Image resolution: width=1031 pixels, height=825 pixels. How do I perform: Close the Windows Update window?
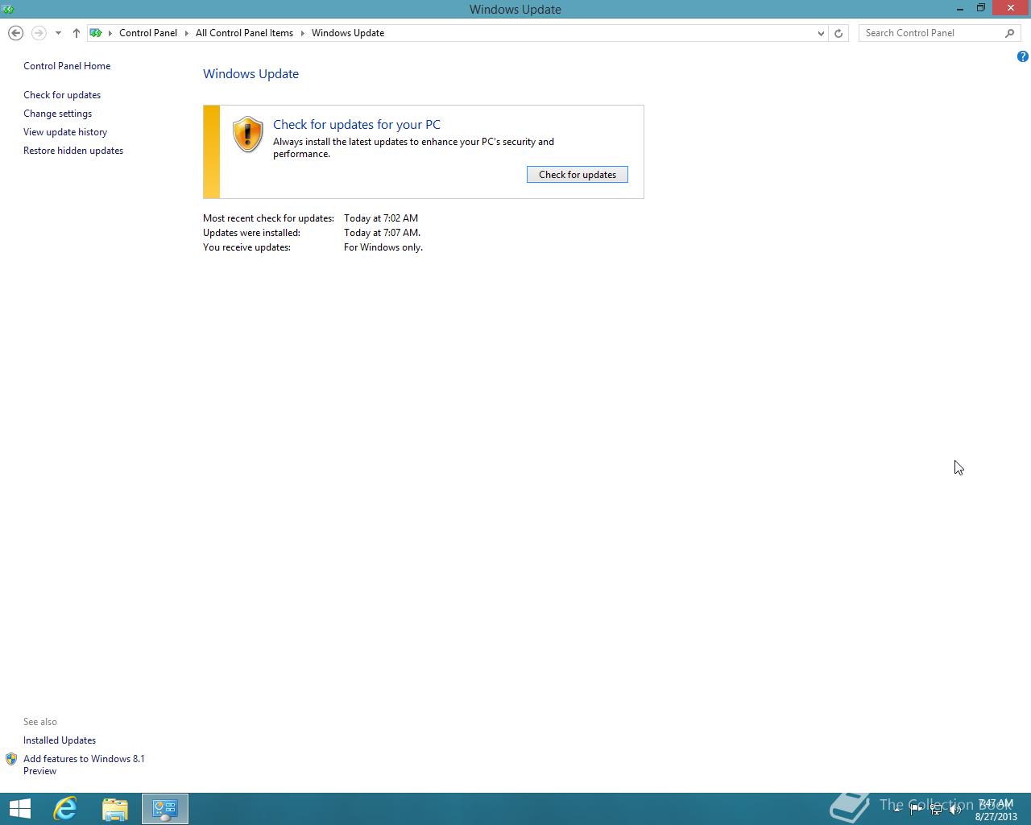coord(1011,8)
